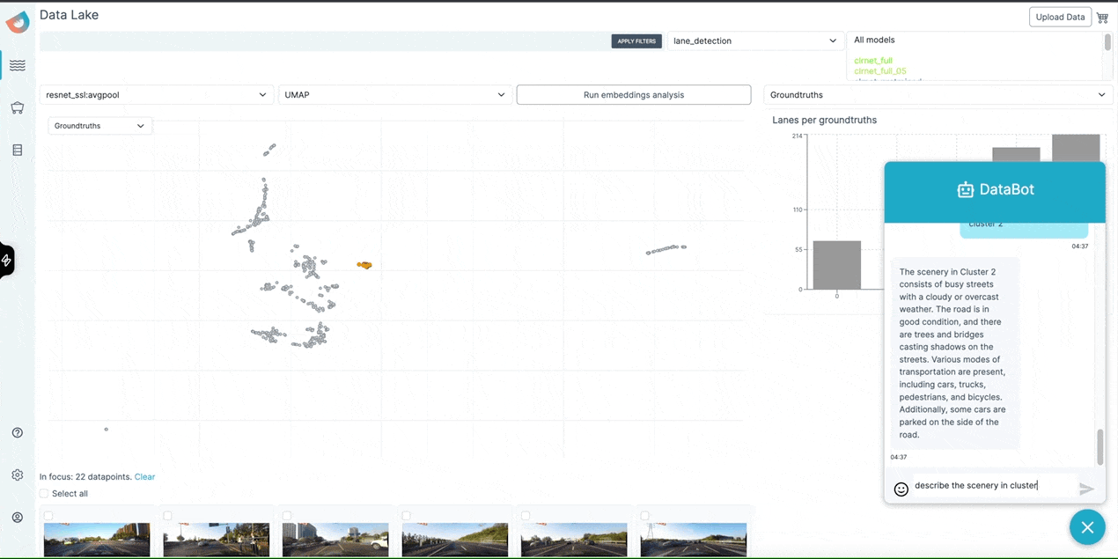Expand the resnet_ssl:avgpool dropdown
Screen dimensions: 1118x559
157,95
